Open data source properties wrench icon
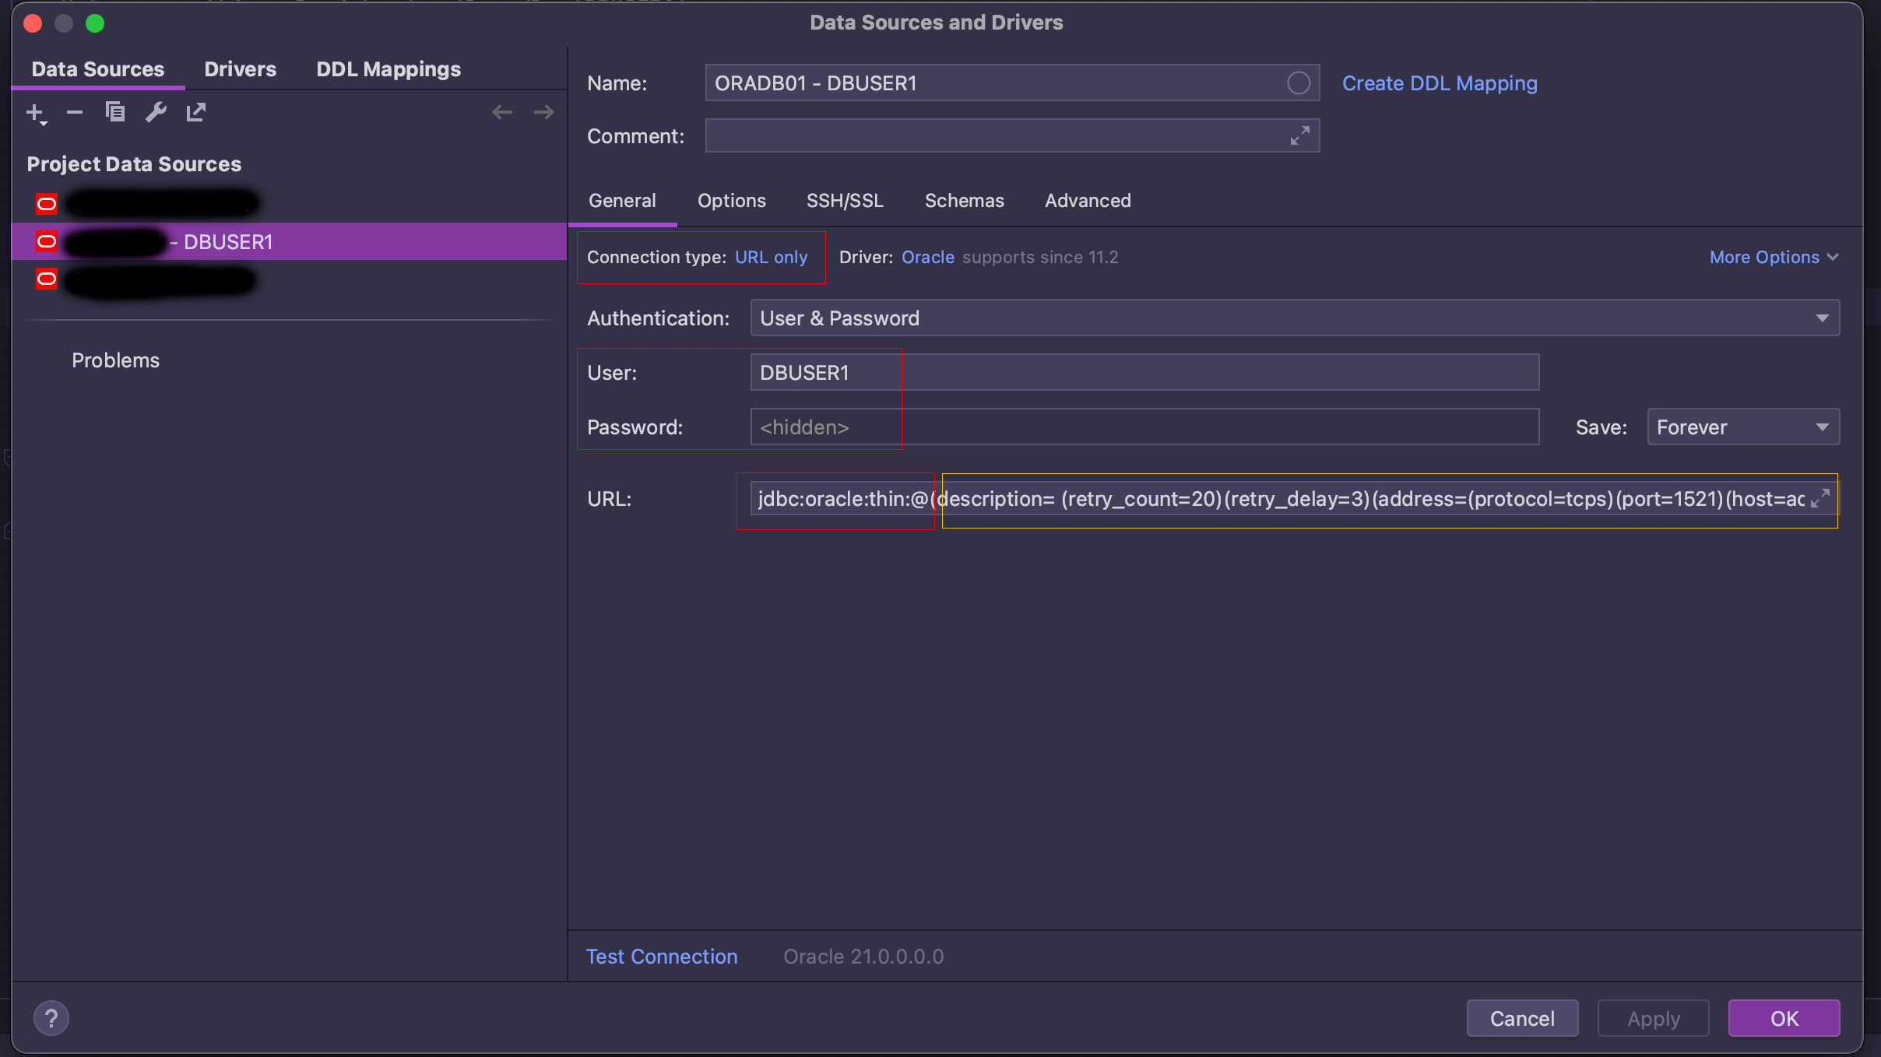 pyautogui.click(x=156, y=111)
